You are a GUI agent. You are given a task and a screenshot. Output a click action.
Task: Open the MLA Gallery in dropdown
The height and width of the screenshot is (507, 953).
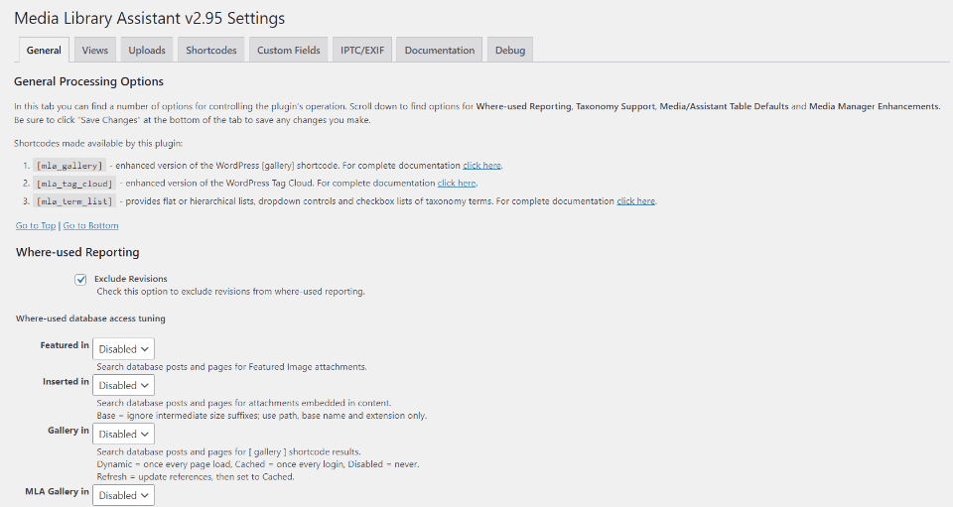pyautogui.click(x=124, y=495)
